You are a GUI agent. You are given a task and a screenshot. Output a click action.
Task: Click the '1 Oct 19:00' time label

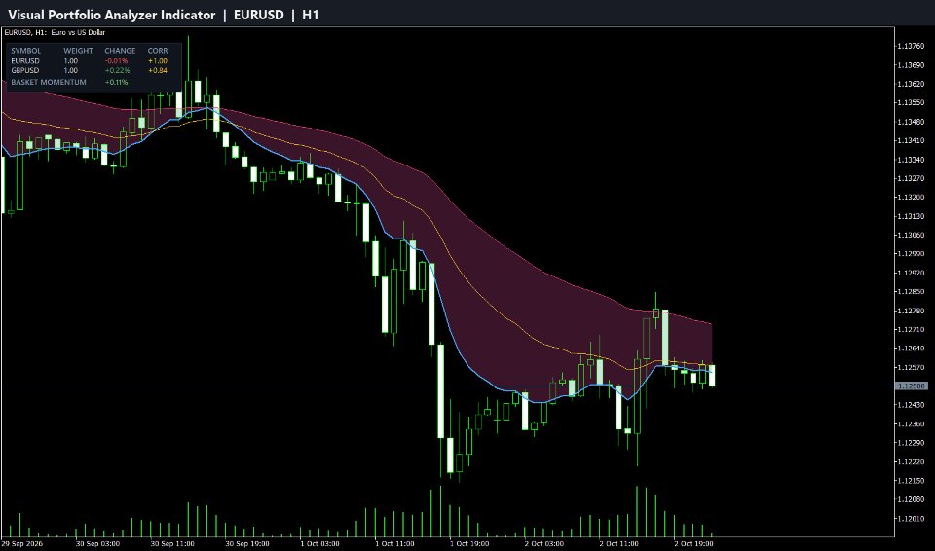click(469, 544)
